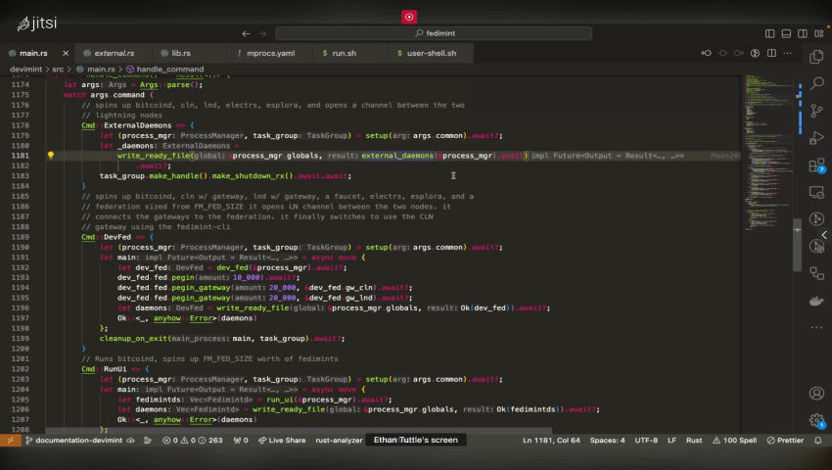Screen dimensions: 832x470
Task: Toggle the secondary side bar layout button
Action: tap(801, 33)
